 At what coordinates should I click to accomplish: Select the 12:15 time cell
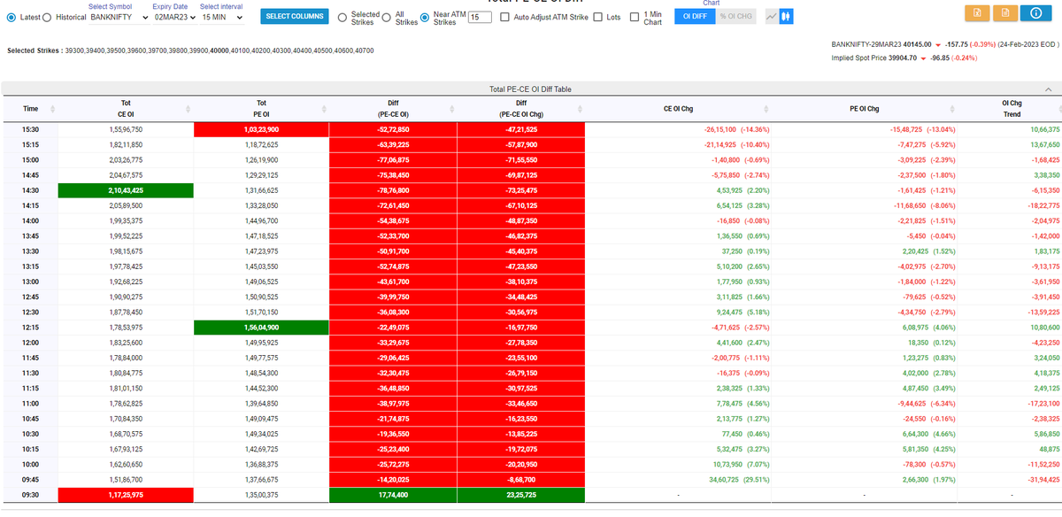pos(30,327)
